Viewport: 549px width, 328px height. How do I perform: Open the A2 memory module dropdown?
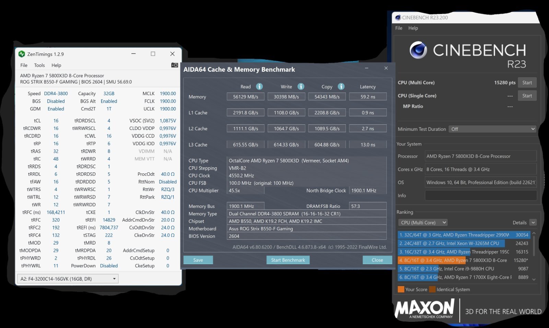(x=68, y=279)
